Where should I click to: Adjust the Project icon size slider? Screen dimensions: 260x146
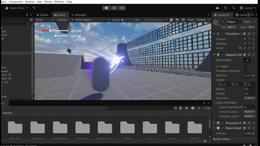point(201,141)
